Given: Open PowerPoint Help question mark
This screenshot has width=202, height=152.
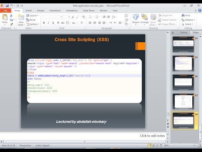Looking at the screenshot, I should point(200,11).
